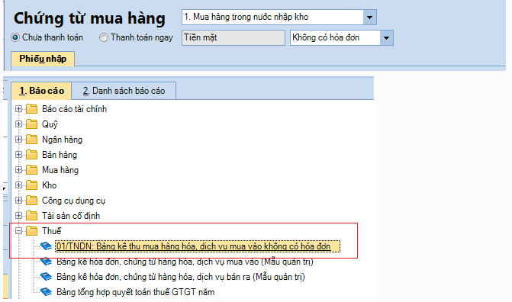Click the 'Mua hàng' folder icon
512x302 pixels.
click(32, 170)
